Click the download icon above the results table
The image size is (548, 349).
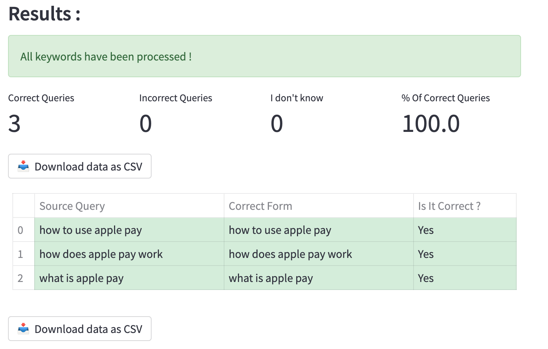[23, 166]
